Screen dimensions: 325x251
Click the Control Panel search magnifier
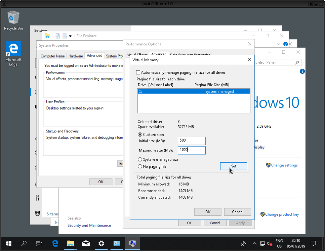point(297,63)
